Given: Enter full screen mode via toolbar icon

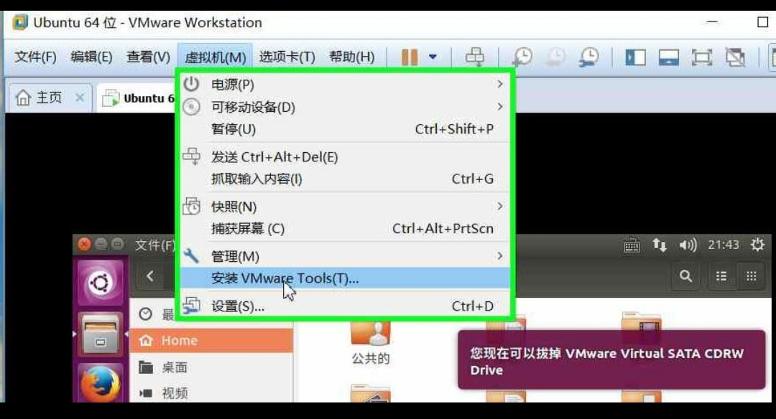Looking at the screenshot, I should [x=701, y=55].
